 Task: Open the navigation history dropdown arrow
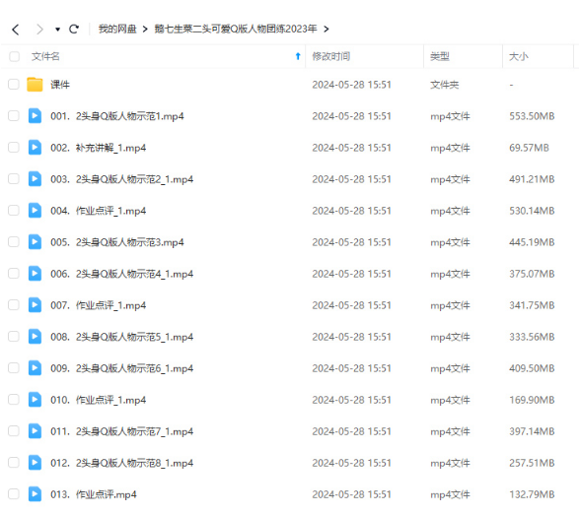point(57,30)
